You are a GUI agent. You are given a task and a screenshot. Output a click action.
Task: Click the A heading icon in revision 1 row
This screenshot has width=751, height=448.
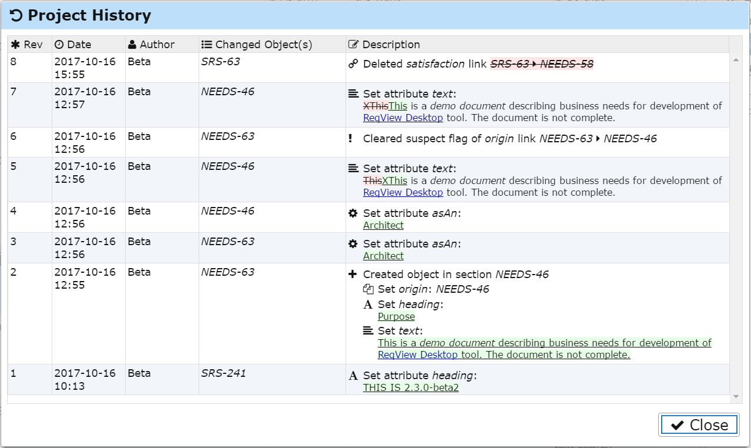click(x=352, y=376)
